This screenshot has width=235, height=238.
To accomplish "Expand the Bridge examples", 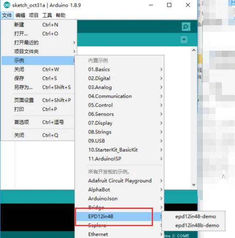I will tap(120, 207).
